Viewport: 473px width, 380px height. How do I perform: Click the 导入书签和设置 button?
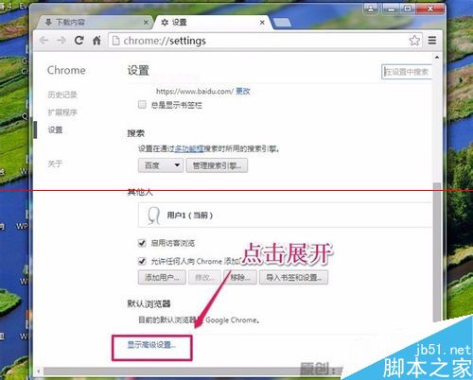click(x=293, y=277)
